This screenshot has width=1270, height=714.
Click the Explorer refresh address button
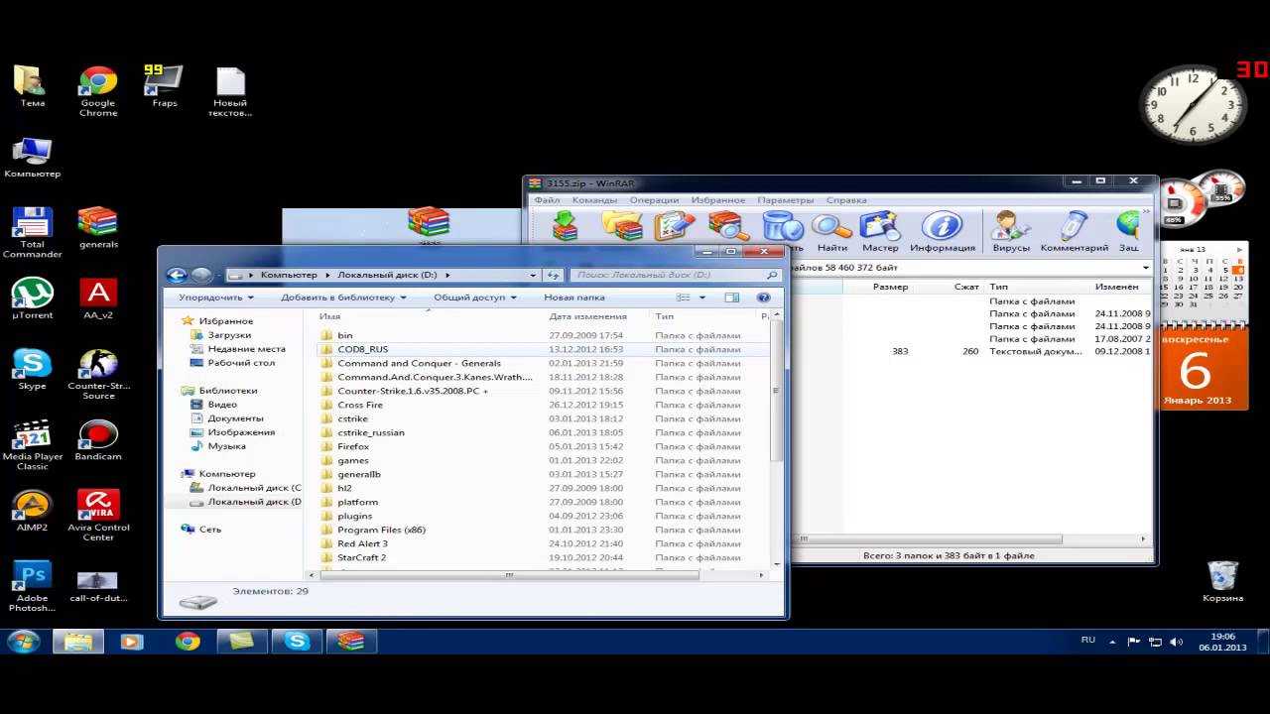[x=554, y=275]
